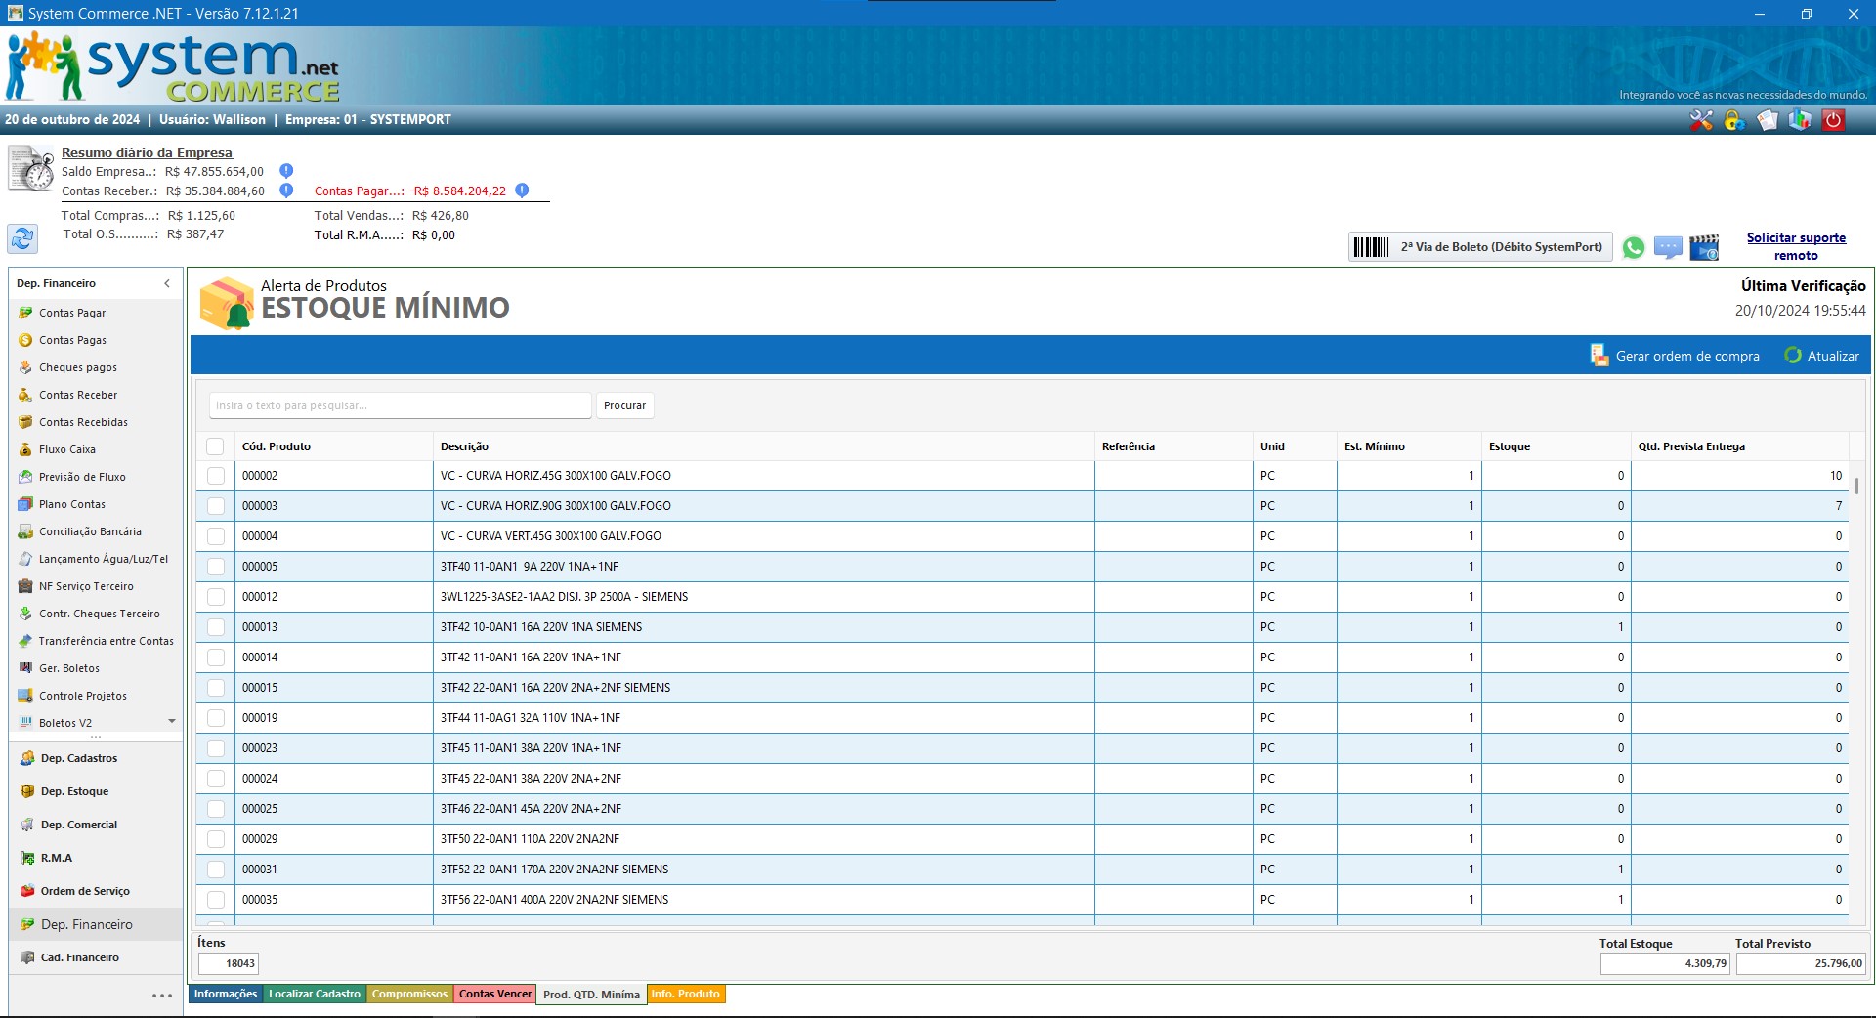Open the video tutorial clapperboard icon
Viewport: 1876px width, 1018px height.
coord(1704,248)
